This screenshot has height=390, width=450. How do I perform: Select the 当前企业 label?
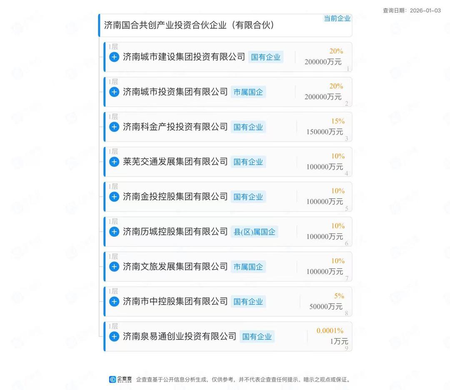337,18
